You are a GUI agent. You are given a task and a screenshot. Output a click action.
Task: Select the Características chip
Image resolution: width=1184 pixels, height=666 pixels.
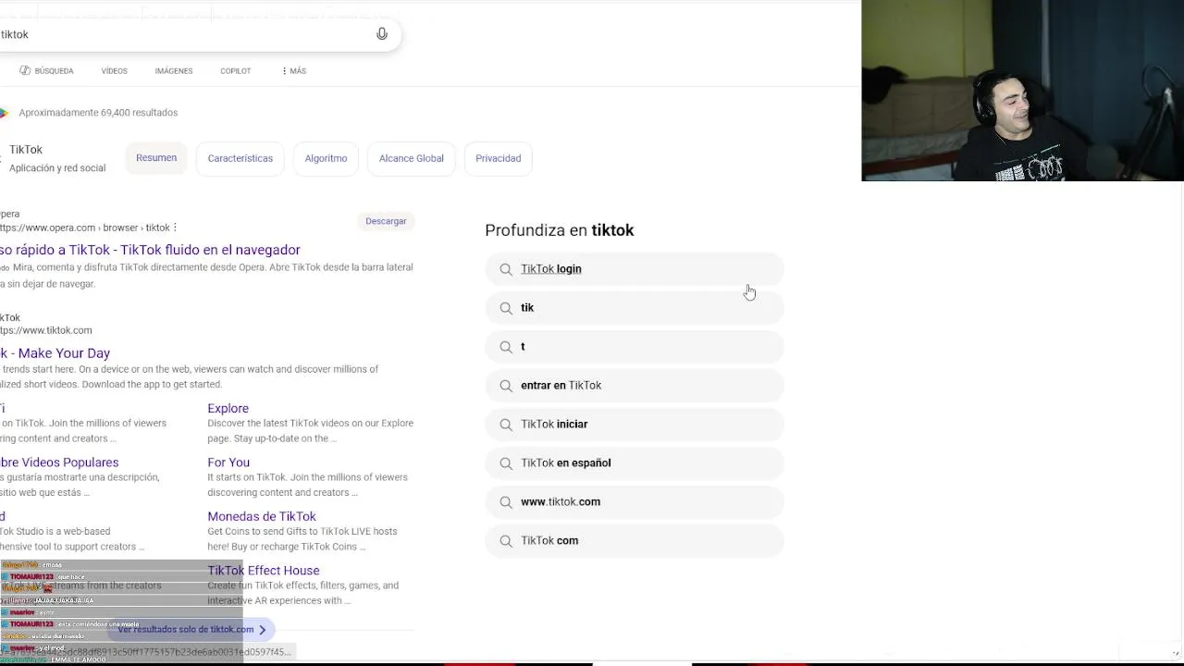coord(240,158)
